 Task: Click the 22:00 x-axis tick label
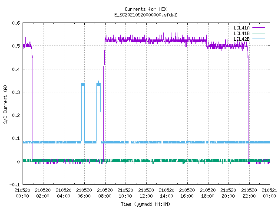pos(249,196)
